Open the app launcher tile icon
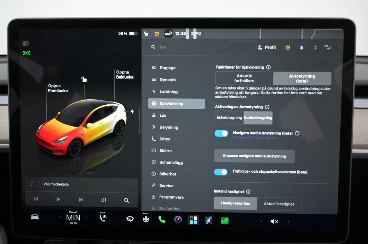368x244 pixels. point(193,220)
